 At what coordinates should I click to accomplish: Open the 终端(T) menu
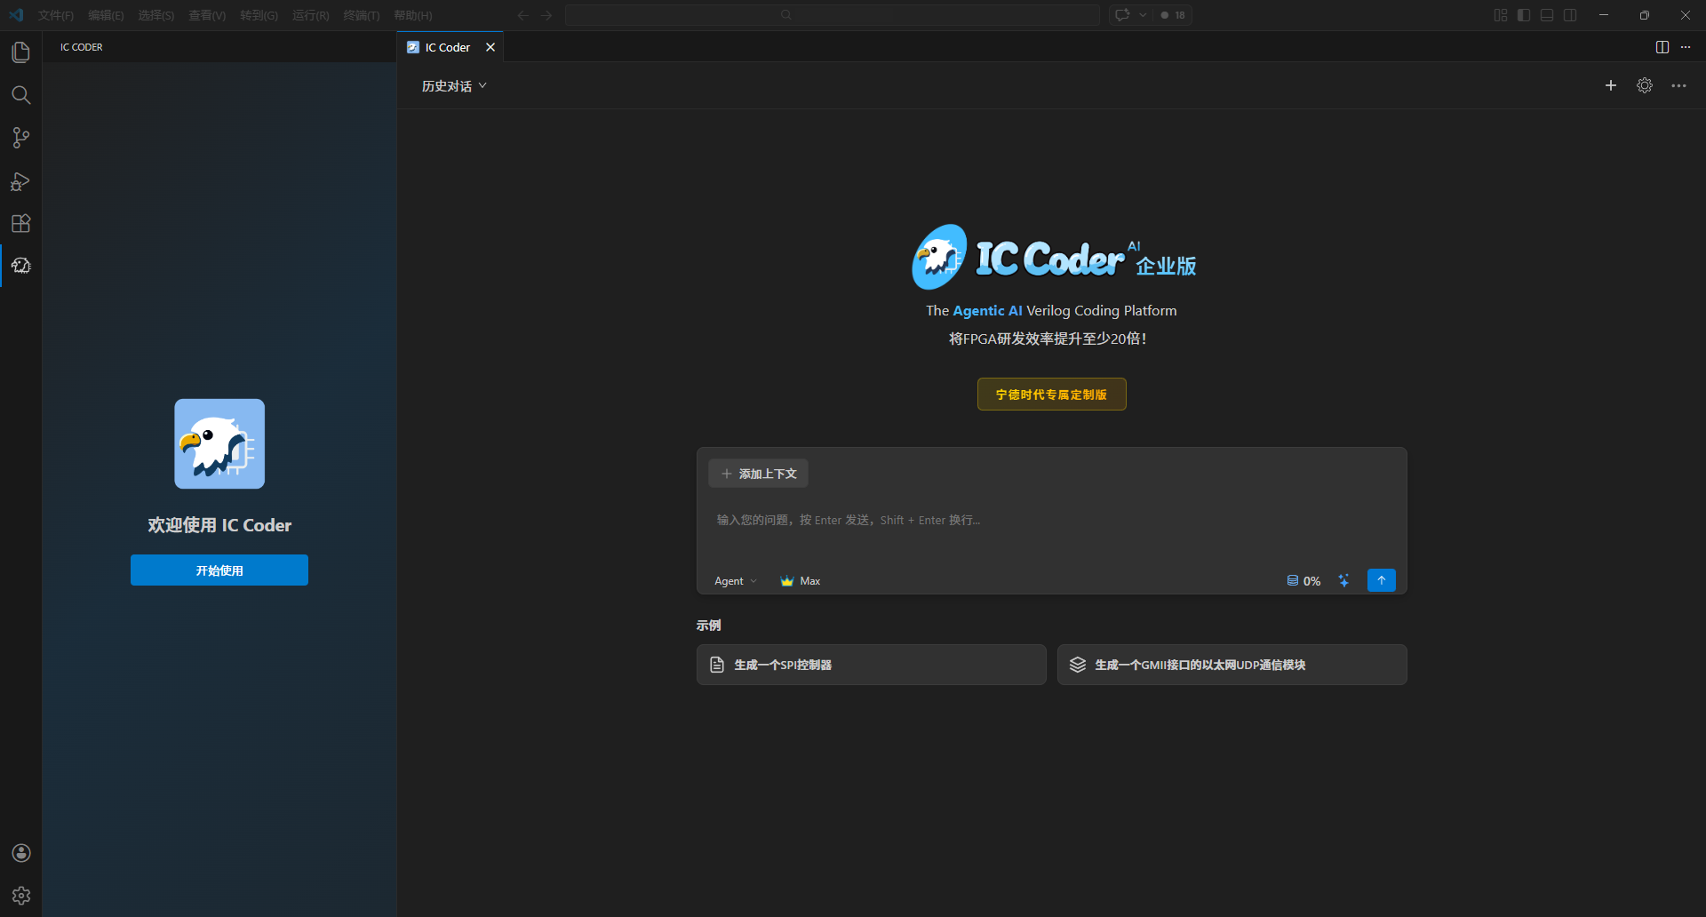[x=361, y=15]
